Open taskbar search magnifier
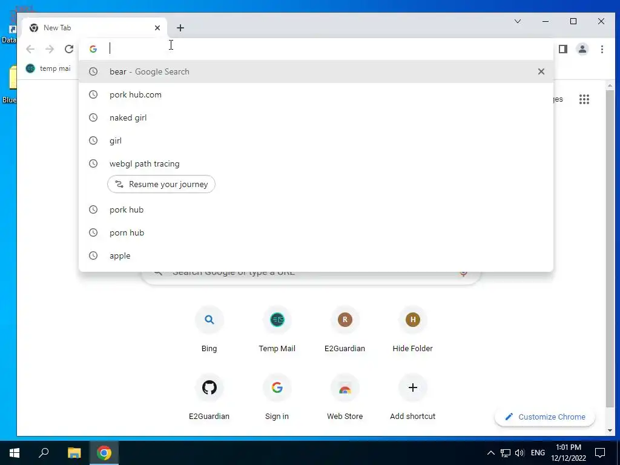Viewport: 620px width, 465px height. (x=44, y=453)
